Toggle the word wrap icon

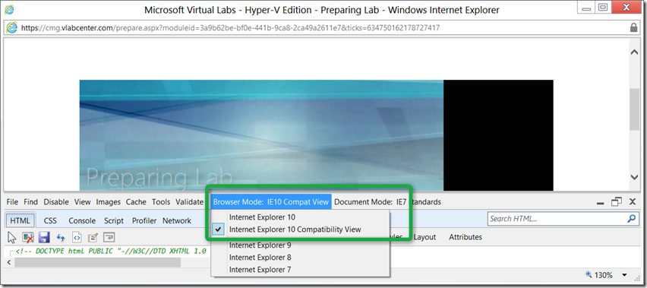109,238
